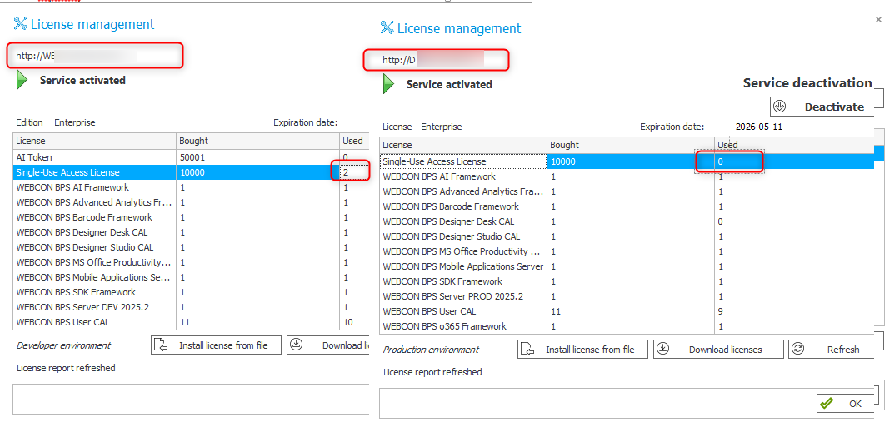Close the Production License management window
This screenshot has width=889, height=427.
point(878,19)
